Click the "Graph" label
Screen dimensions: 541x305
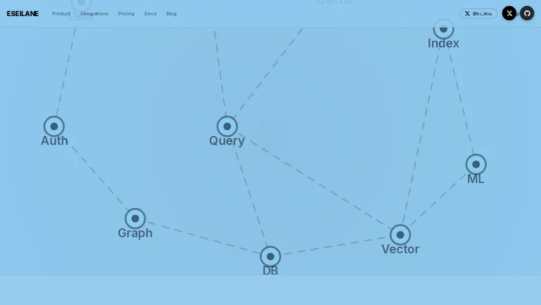(135, 233)
